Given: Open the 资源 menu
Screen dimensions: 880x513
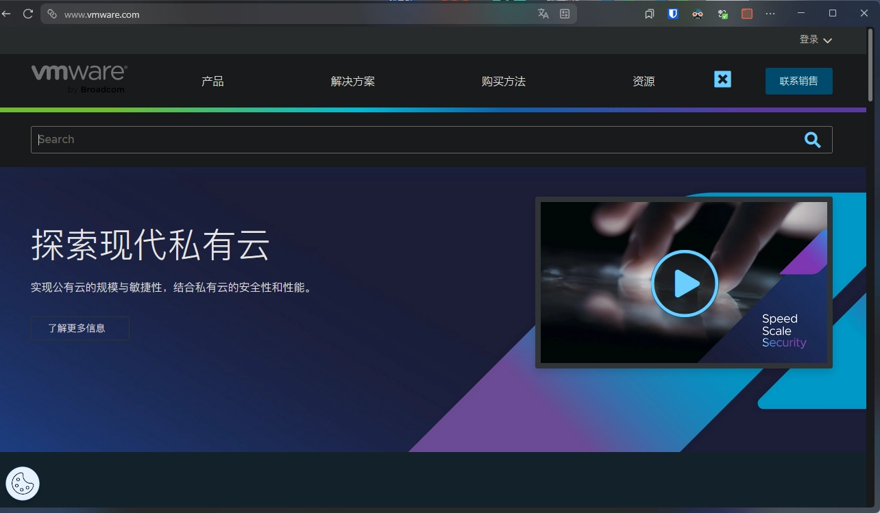Looking at the screenshot, I should click(x=643, y=82).
